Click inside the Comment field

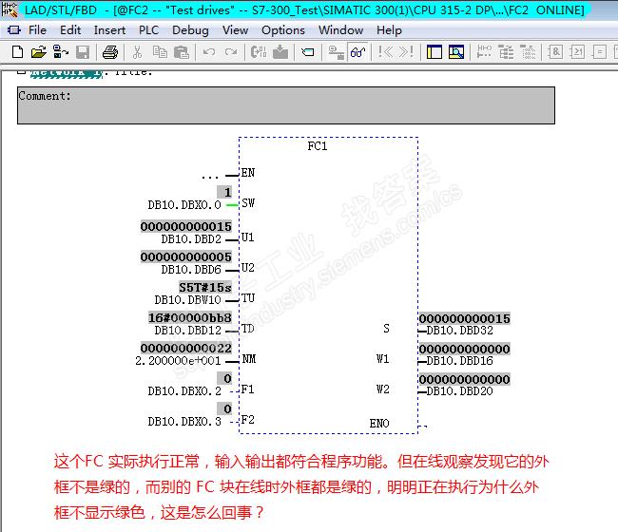point(286,105)
